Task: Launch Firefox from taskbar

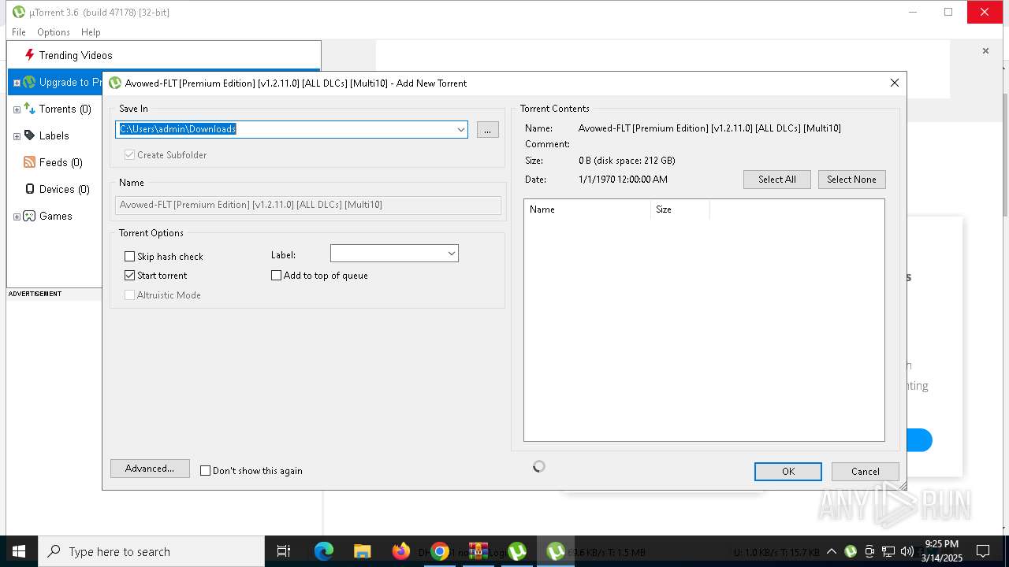Action: click(400, 551)
